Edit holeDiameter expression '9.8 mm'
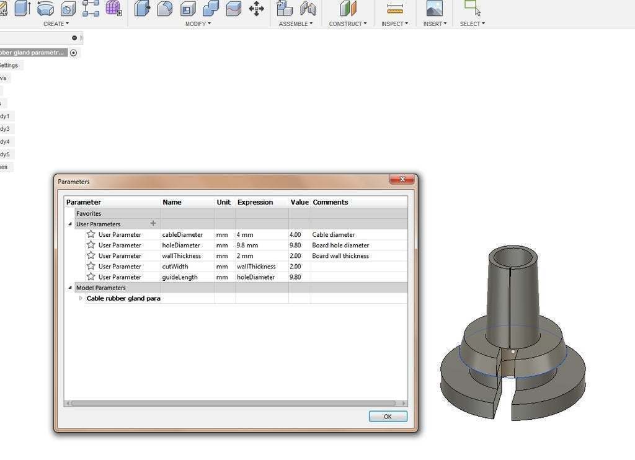The image size is (635, 460). click(x=262, y=245)
